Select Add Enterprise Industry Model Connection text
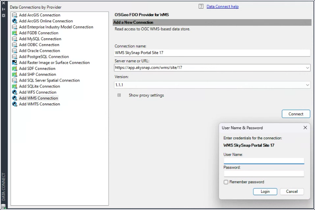The height and width of the screenshot is (210, 315). (56, 27)
